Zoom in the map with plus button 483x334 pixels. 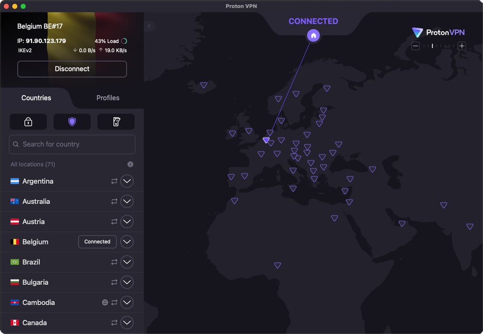point(462,46)
